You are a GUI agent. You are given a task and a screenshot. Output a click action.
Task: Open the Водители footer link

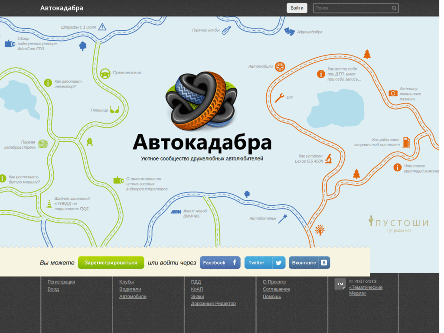coord(130,289)
